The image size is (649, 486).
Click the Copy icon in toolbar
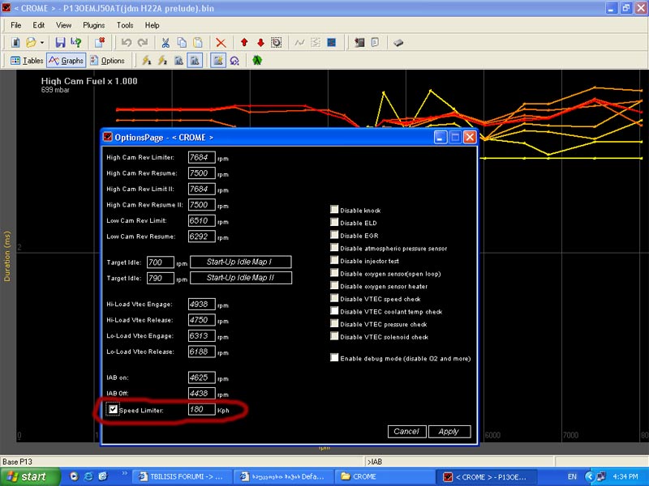tap(182, 42)
